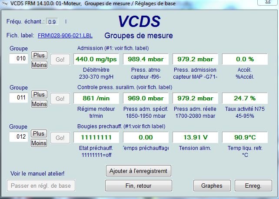
Task: Click Plus for Groupe 010
Action: [39, 55]
